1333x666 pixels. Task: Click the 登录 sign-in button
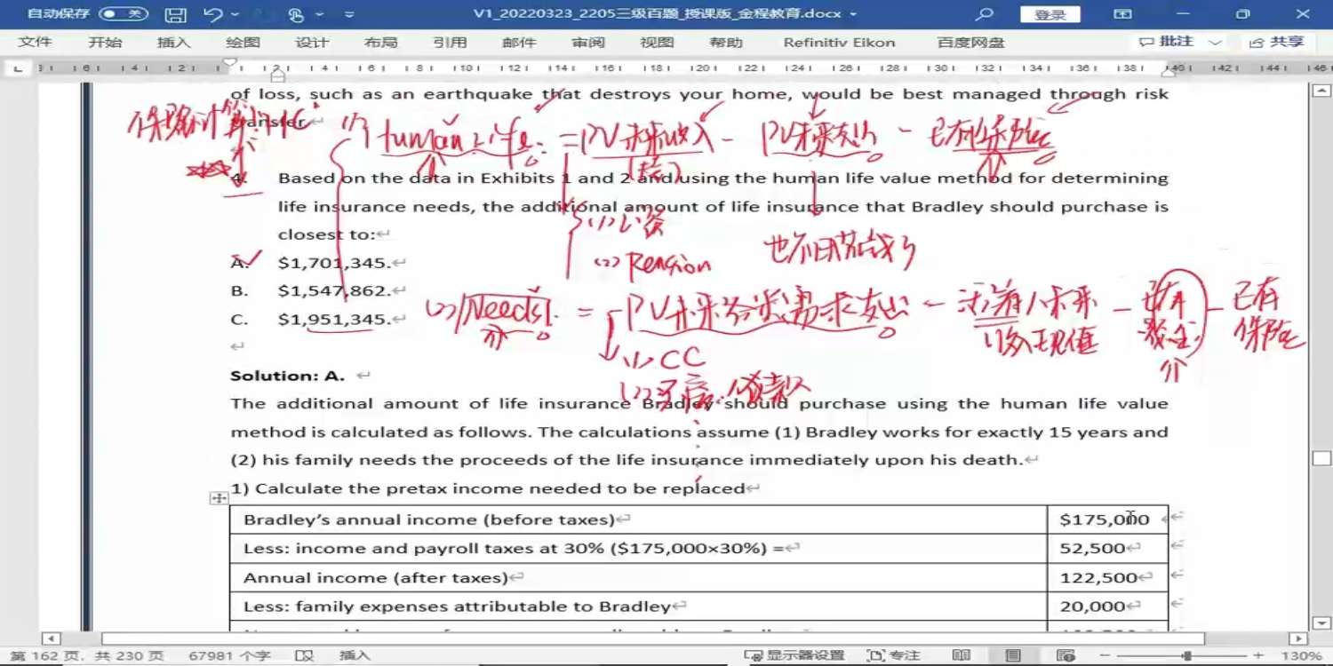1050,14
